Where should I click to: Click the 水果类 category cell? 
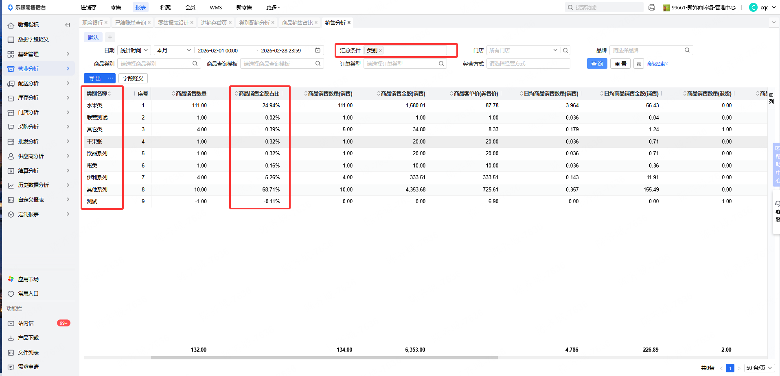pyautogui.click(x=94, y=105)
